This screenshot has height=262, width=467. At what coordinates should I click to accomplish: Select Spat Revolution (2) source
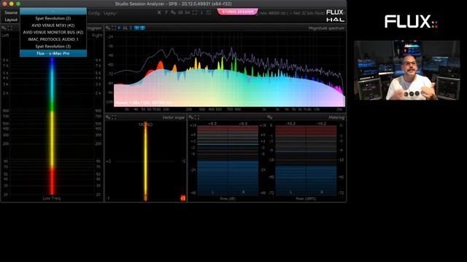pyautogui.click(x=53, y=18)
